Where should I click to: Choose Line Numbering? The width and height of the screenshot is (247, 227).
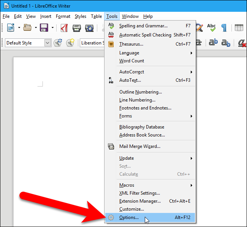pos(150,100)
